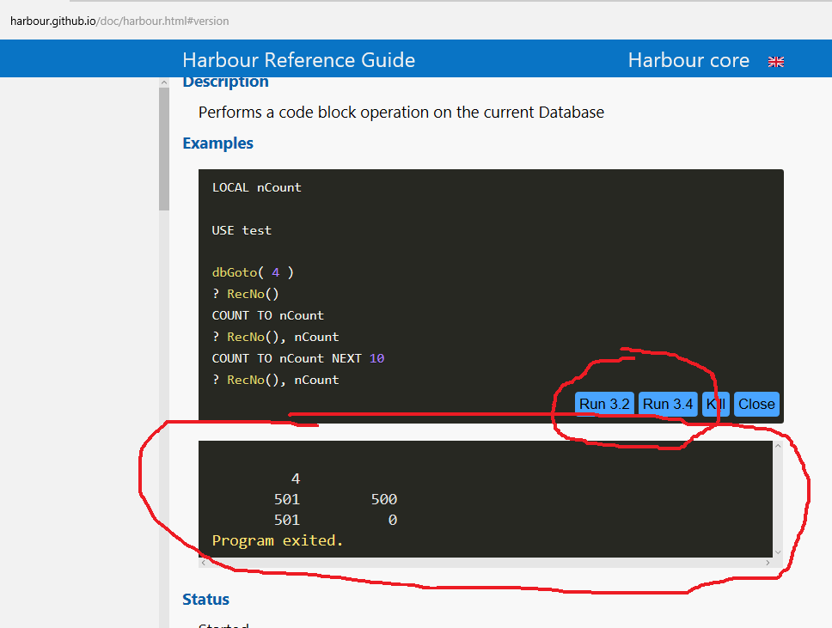Click the browser address bar URL
Image resolution: width=832 pixels, height=628 pixels.
point(119,21)
